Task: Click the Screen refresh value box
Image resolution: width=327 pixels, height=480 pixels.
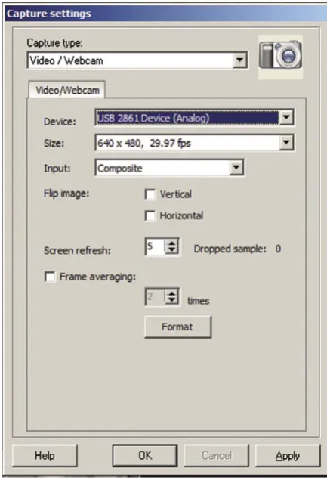Action: coord(156,246)
